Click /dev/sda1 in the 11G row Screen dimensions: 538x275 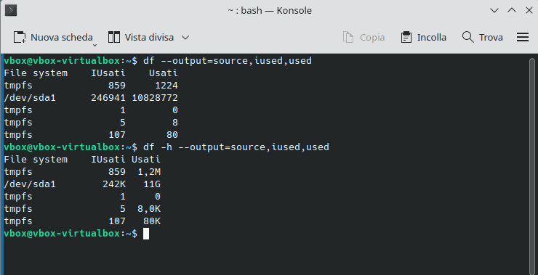pos(30,184)
